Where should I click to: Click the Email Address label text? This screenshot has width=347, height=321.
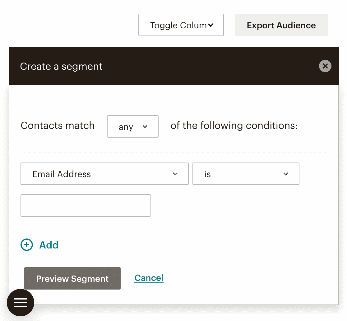[x=62, y=174]
